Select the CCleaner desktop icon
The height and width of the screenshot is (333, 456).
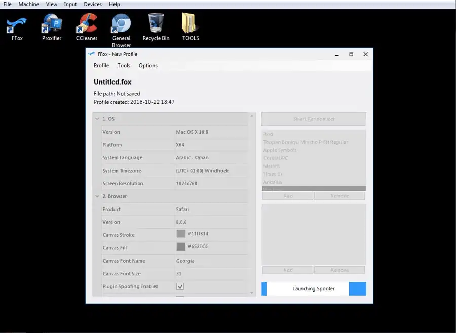86,26
